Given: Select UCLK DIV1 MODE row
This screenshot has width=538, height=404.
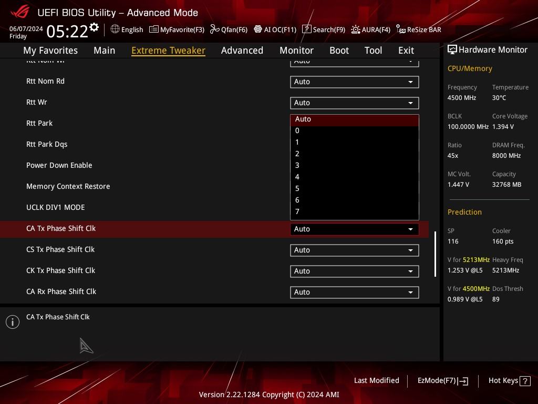Looking at the screenshot, I should [x=55, y=207].
